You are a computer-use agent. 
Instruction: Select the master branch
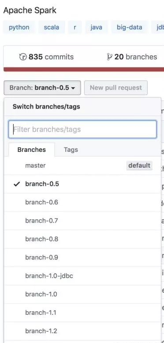click(x=82, y=166)
